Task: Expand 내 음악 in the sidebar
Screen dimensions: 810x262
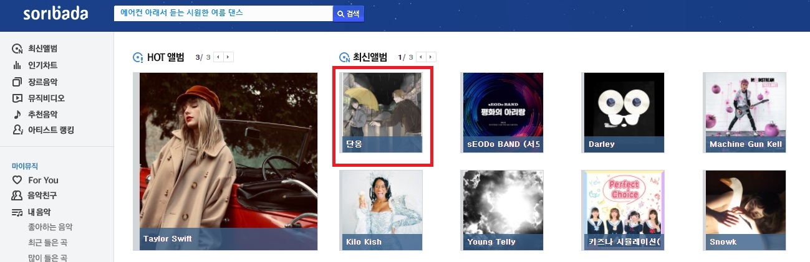Action: (x=31, y=212)
